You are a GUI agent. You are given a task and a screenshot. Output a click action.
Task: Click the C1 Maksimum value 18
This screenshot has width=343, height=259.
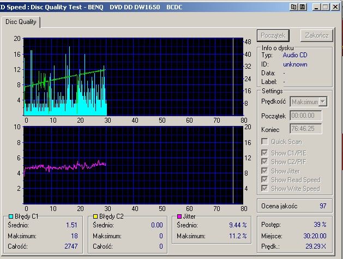[x=74, y=236]
